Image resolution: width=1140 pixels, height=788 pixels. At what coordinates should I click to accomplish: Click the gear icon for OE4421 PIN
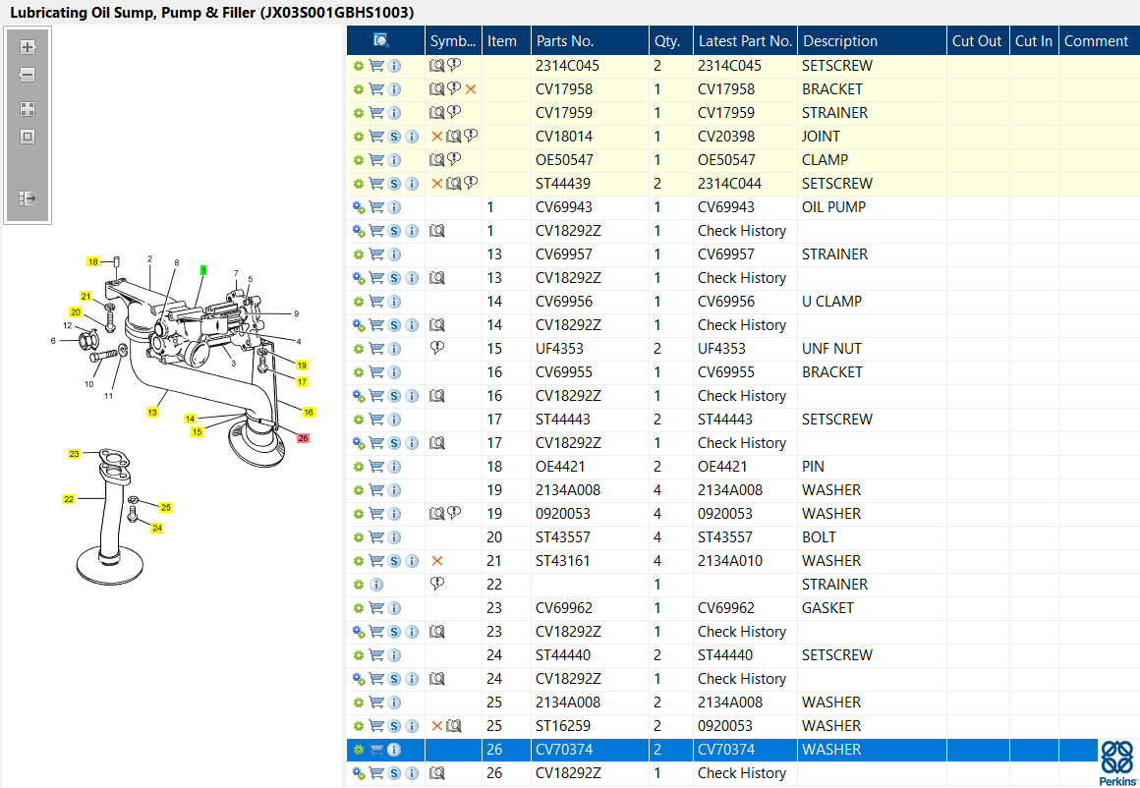click(359, 467)
